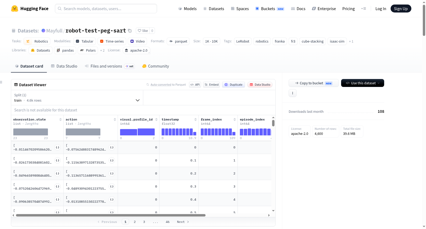Open Docs in the top nav
The width and height of the screenshot is (426, 229).
point(298,9)
